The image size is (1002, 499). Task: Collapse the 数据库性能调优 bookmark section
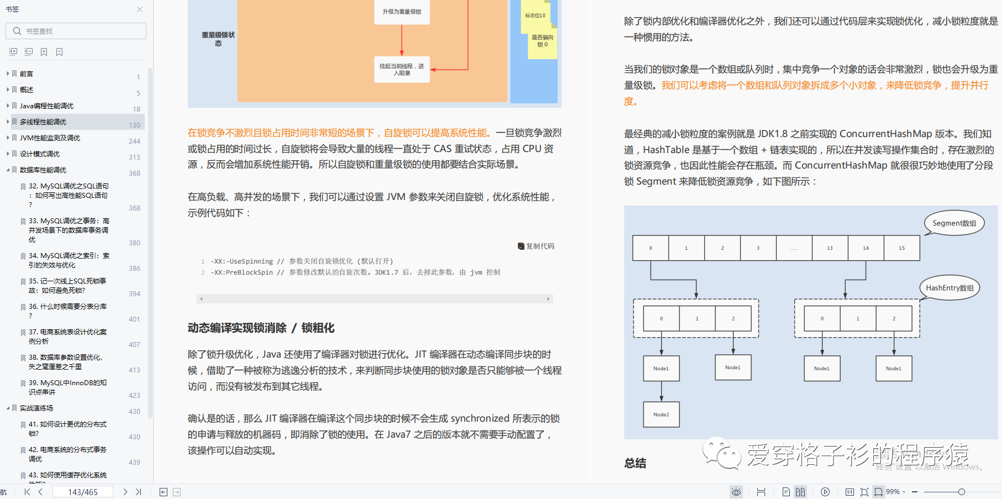7,170
